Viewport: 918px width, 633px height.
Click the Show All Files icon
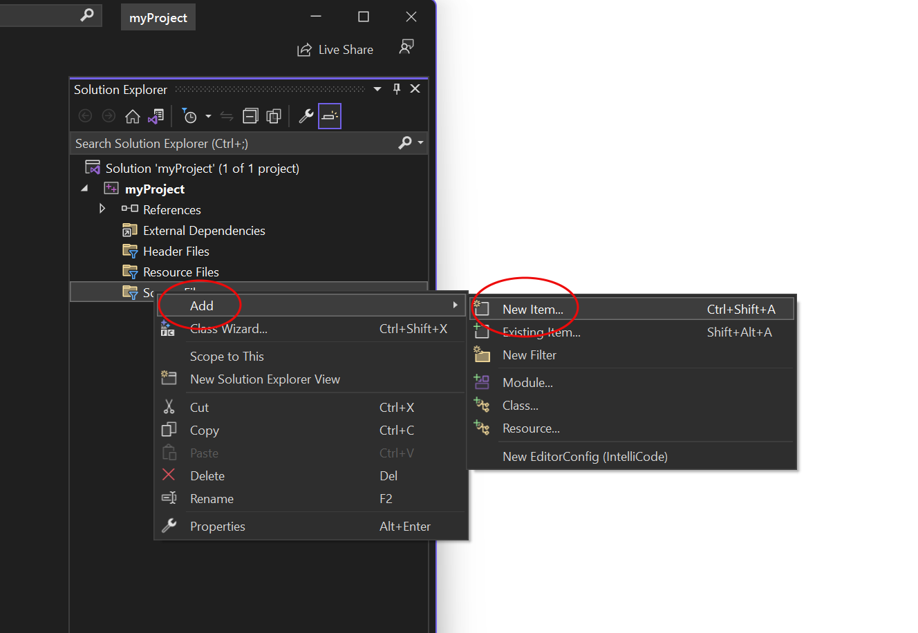[274, 116]
